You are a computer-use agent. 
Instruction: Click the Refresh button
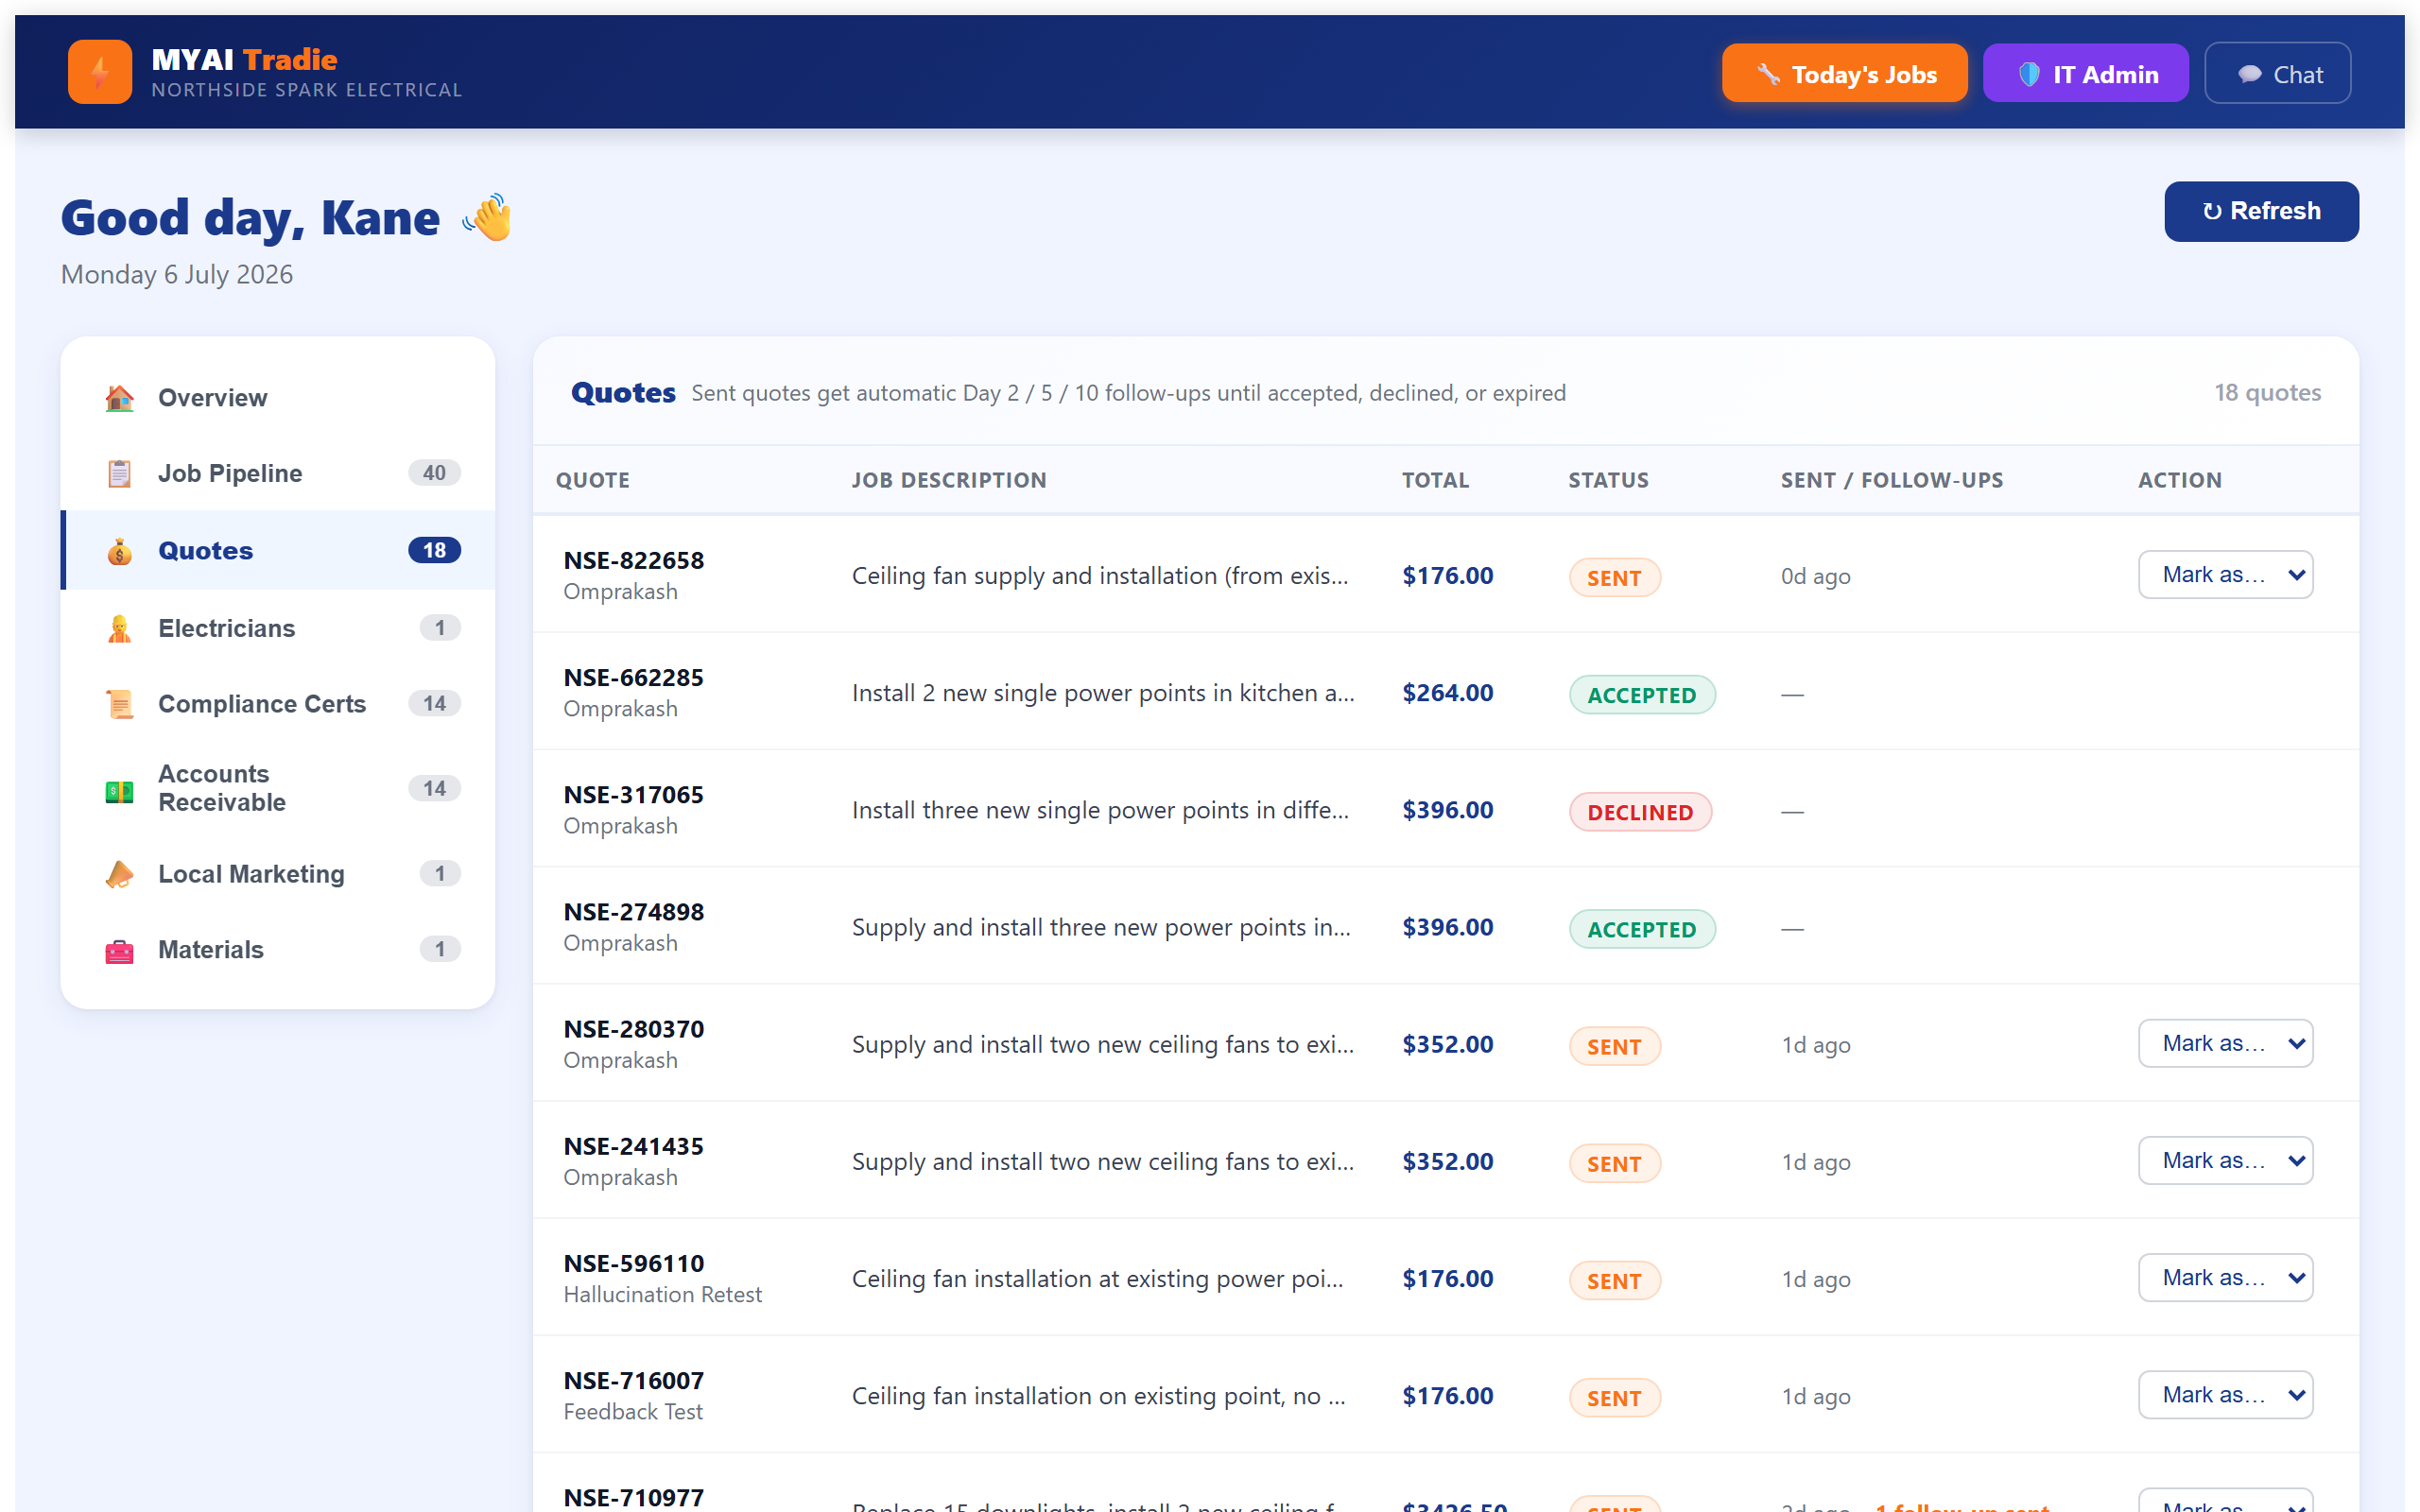(2261, 211)
